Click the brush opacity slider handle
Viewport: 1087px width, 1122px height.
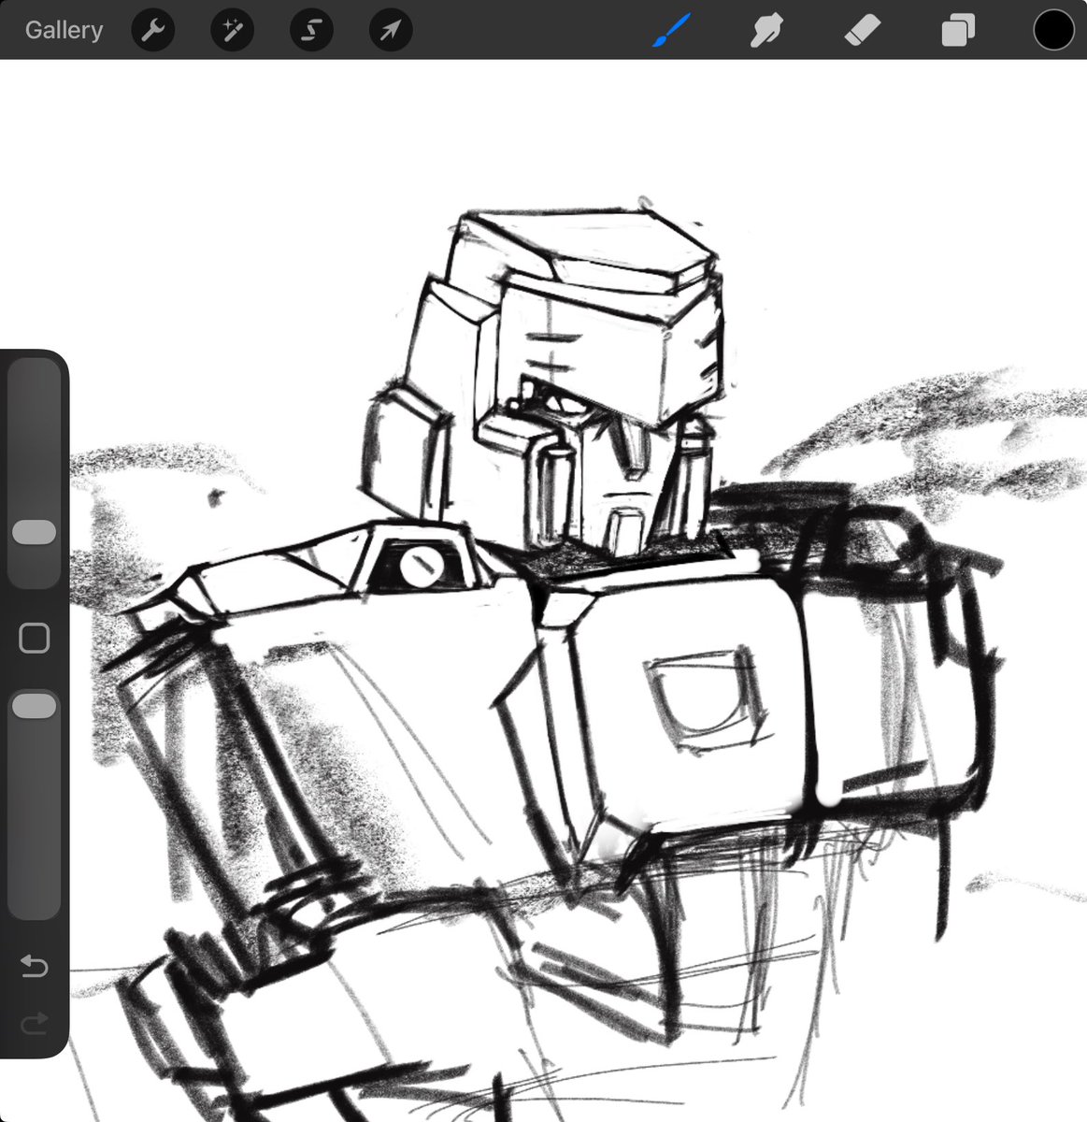coord(35,706)
